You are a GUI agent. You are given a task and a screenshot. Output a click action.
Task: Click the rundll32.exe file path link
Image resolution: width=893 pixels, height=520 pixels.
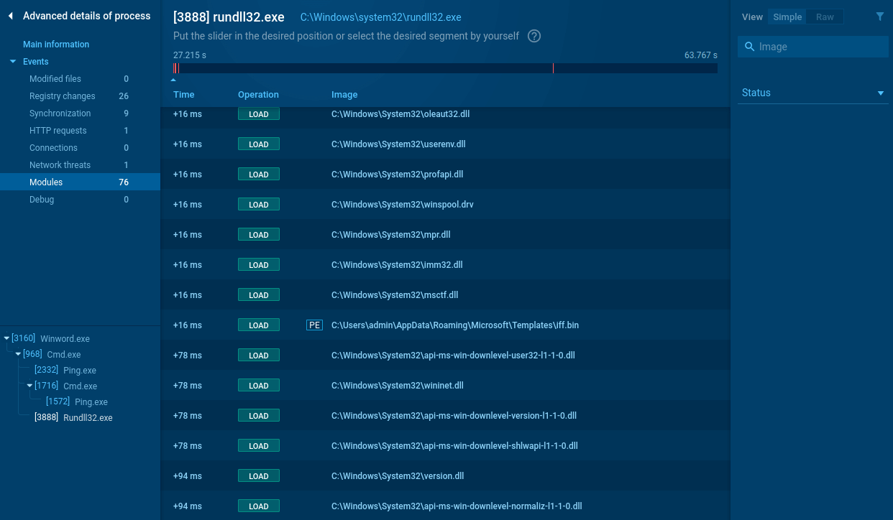click(x=380, y=17)
